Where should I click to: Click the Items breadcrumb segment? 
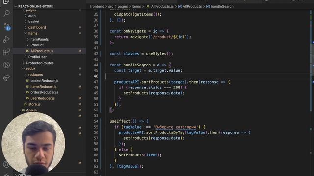click(136, 6)
